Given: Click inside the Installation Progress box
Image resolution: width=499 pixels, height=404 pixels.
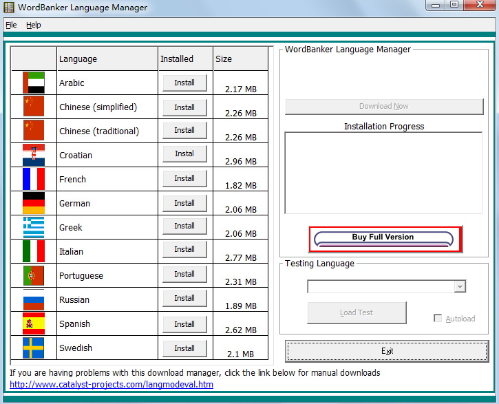Looking at the screenshot, I should pyautogui.click(x=383, y=173).
